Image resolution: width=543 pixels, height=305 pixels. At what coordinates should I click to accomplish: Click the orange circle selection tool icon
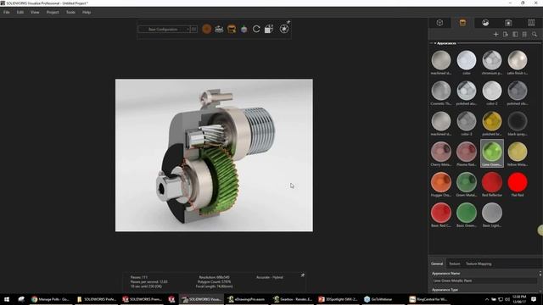(x=207, y=29)
